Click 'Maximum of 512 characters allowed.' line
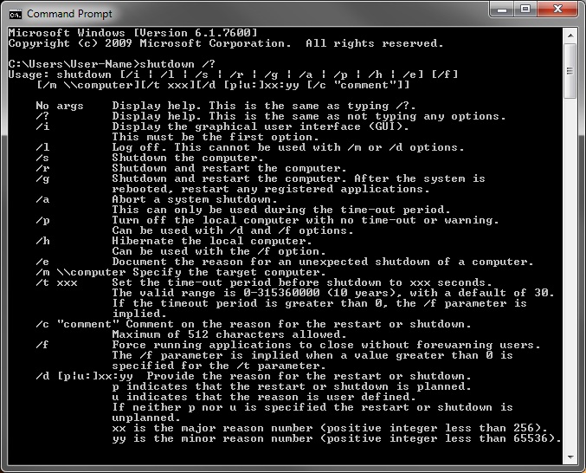586x473 pixels. pyautogui.click(x=229, y=334)
